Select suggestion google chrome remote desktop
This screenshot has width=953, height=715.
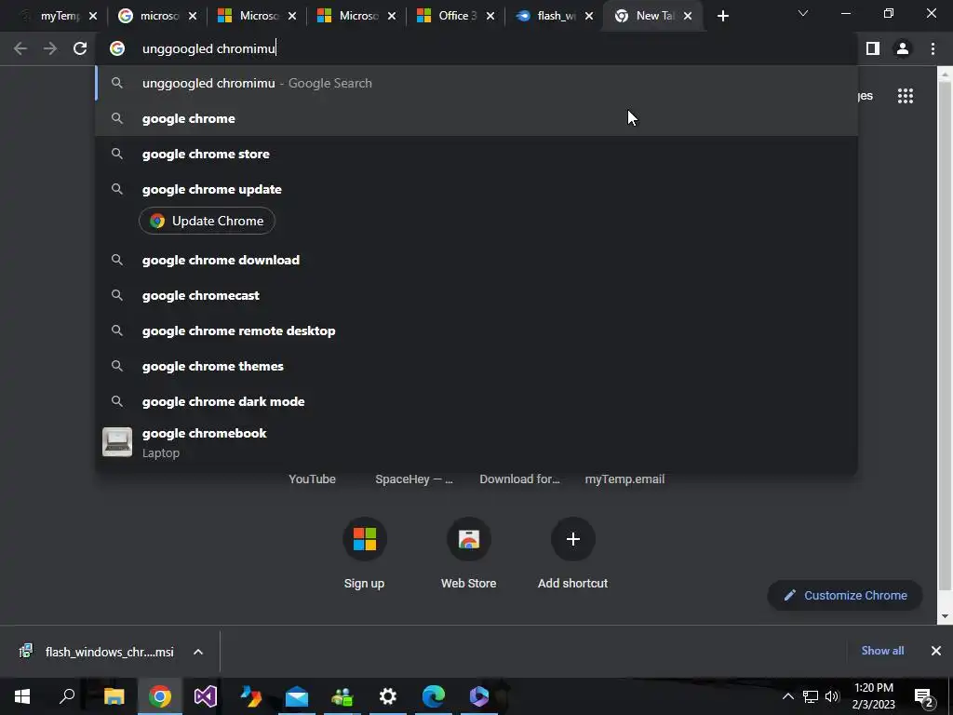pos(476,331)
